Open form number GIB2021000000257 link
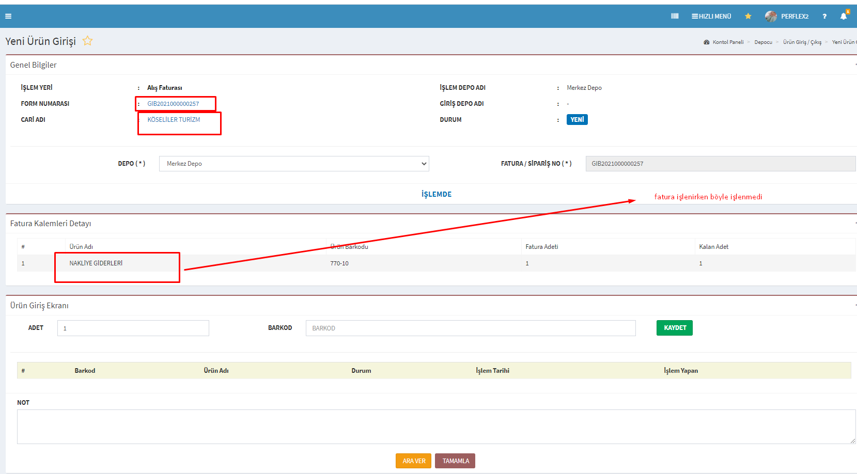 pos(173,104)
